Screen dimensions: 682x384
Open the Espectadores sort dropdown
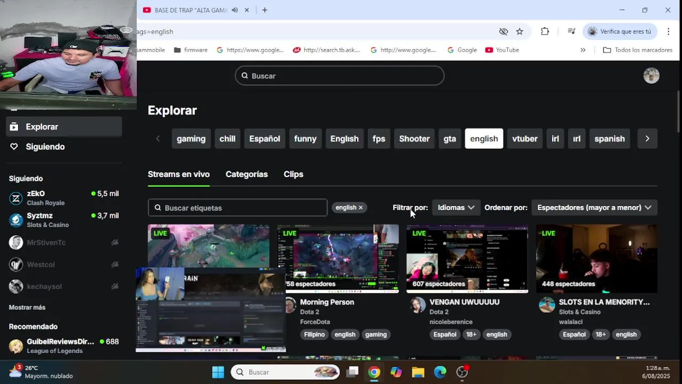click(594, 207)
